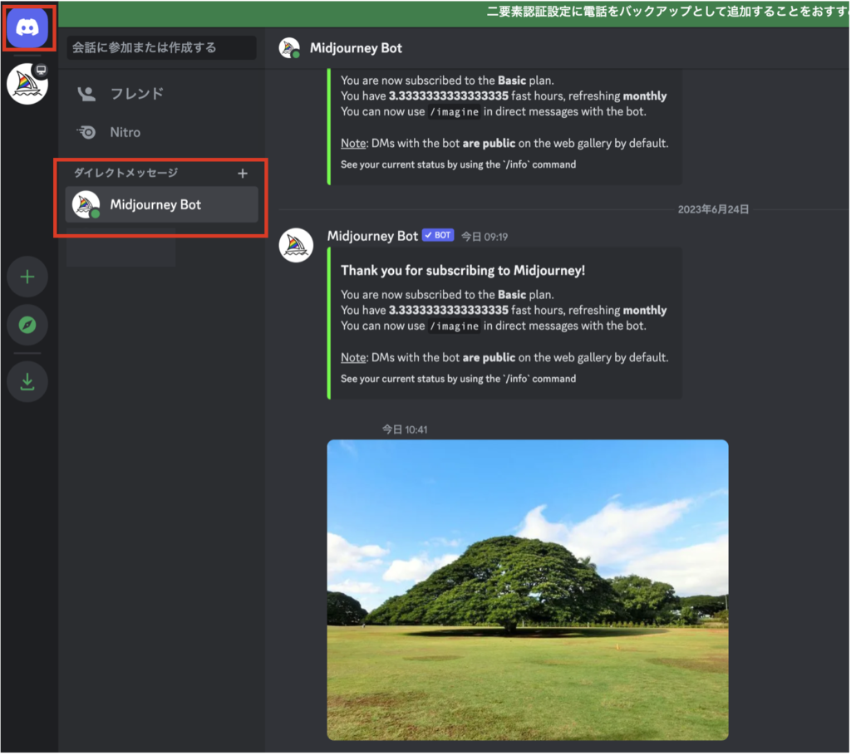Viewport: 851px width, 755px height.
Task: Open the explore servers compass icon
Action: [27, 325]
